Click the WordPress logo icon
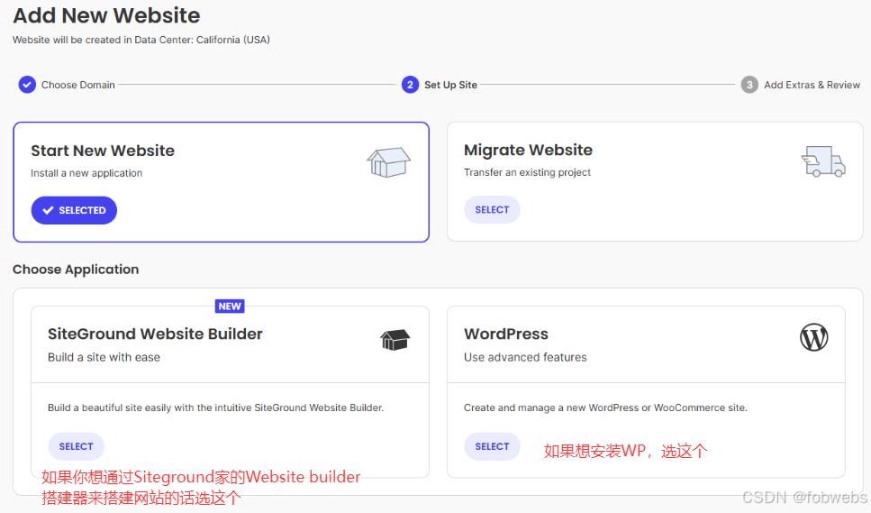871x513 pixels. pos(813,337)
